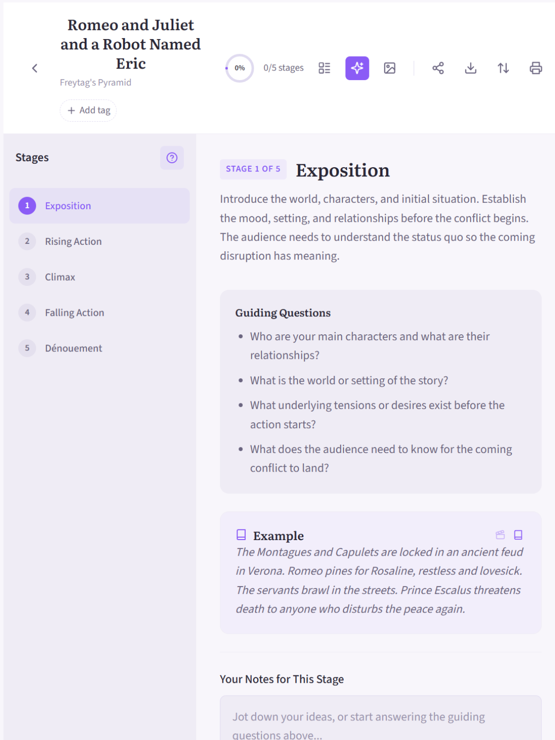This screenshot has height=740, width=555.
Task: Open the Dénouement stage
Action: pos(100,348)
